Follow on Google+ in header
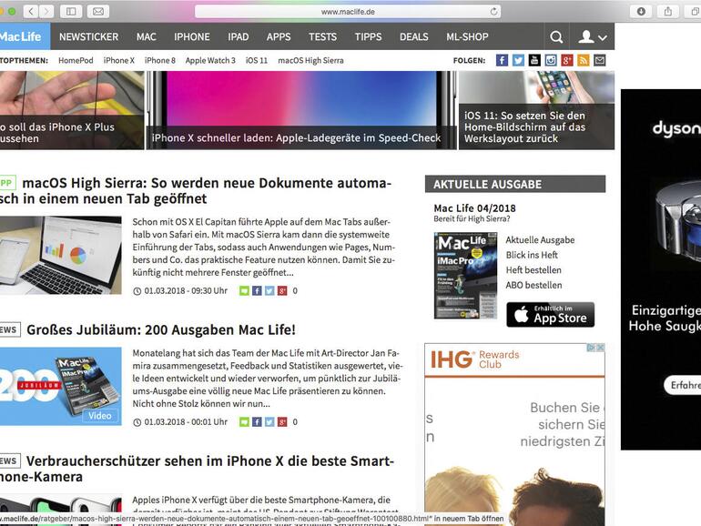Viewport: 701px width, 526px height. pyautogui.click(x=567, y=60)
